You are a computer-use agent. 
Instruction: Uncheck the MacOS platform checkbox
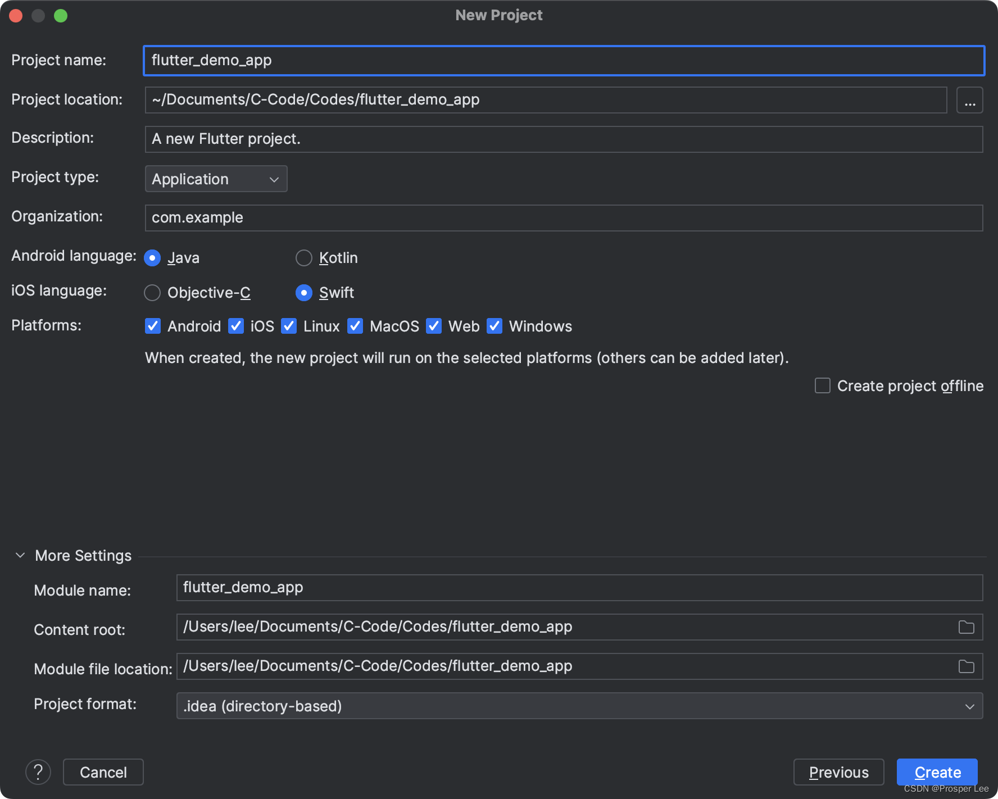coord(355,326)
